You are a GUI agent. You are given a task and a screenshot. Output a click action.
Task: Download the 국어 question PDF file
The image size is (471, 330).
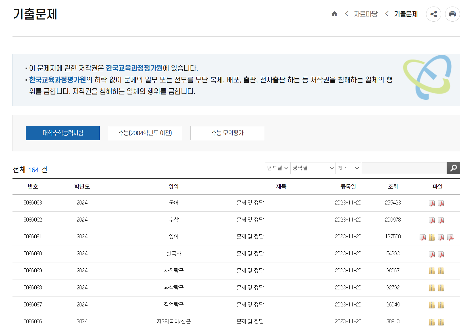pyautogui.click(x=432, y=203)
